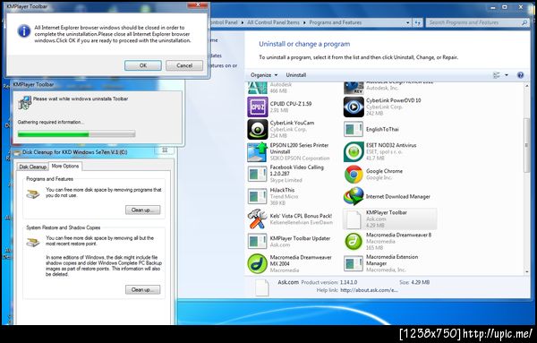
Task: Click scrollbar down arrow in program list
Action: 527,271
